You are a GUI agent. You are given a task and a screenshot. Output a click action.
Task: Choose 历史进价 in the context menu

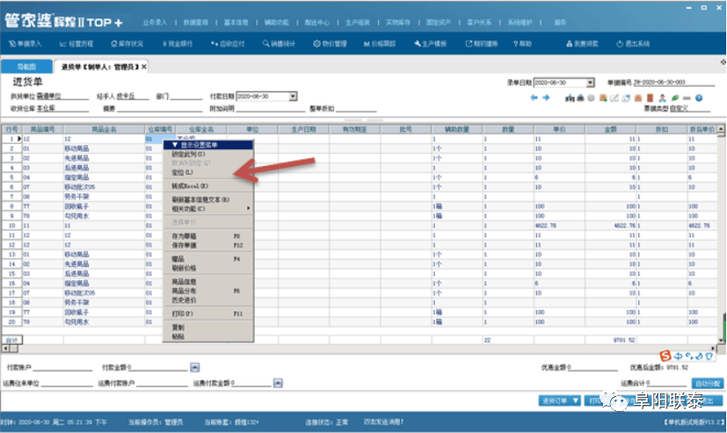click(x=208, y=300)
